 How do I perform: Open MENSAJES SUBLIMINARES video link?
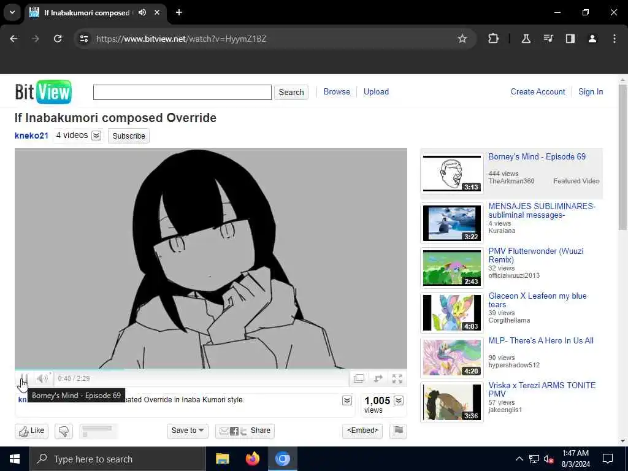click(542, 211)
